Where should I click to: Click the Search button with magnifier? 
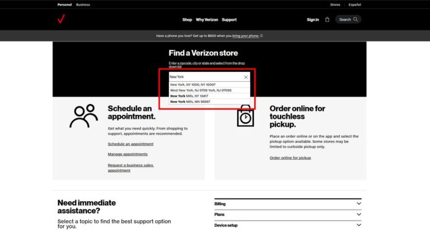(348, 20)
